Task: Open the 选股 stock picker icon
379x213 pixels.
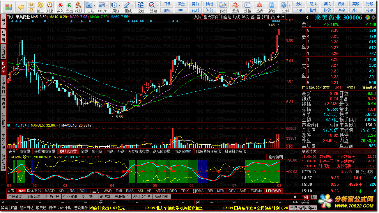Action: (152, 5)
